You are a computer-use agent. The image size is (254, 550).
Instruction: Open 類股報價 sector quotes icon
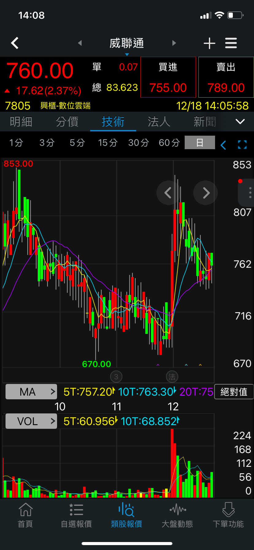(126, 516)
